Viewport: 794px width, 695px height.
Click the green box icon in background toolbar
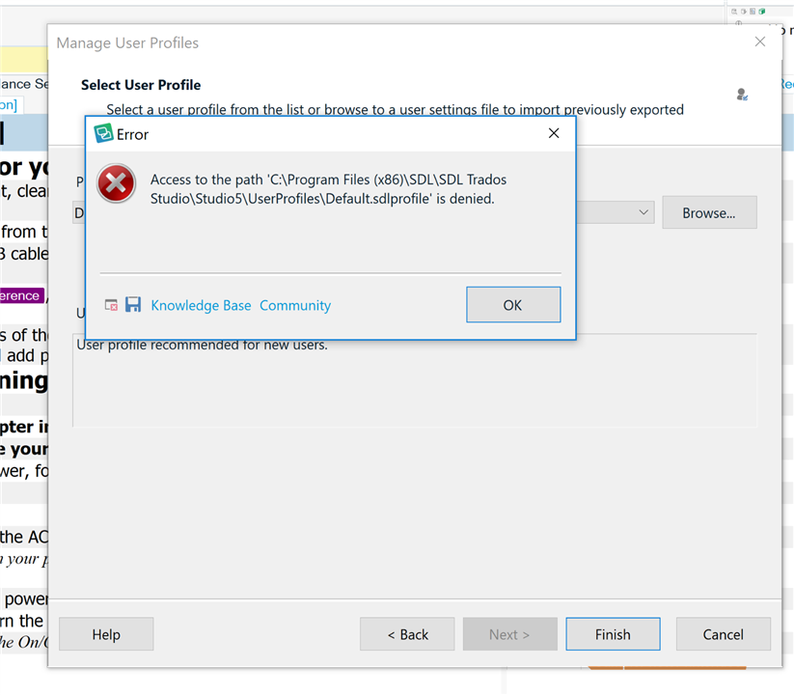(761, 12)
